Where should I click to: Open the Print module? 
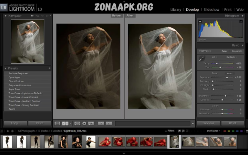(x=228, y=10)
